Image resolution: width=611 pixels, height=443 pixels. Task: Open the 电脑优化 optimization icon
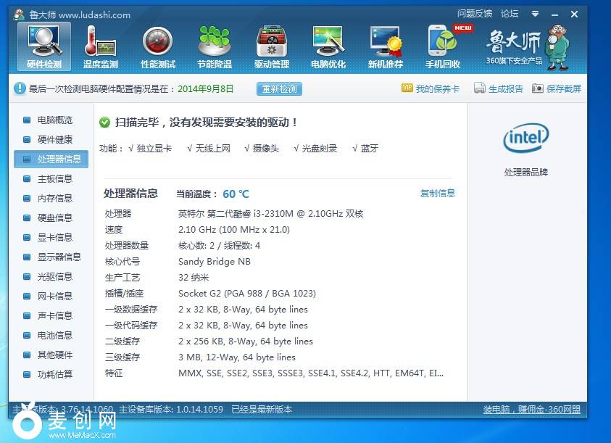328,45
